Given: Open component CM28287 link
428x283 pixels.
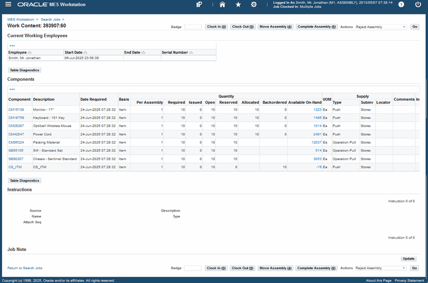Looking at the screenshot, I should coord(16,126).
